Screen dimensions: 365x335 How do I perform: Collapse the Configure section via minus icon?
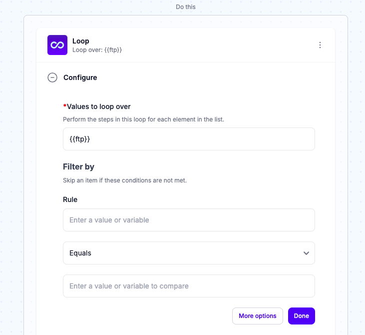(x=52, y=77)
